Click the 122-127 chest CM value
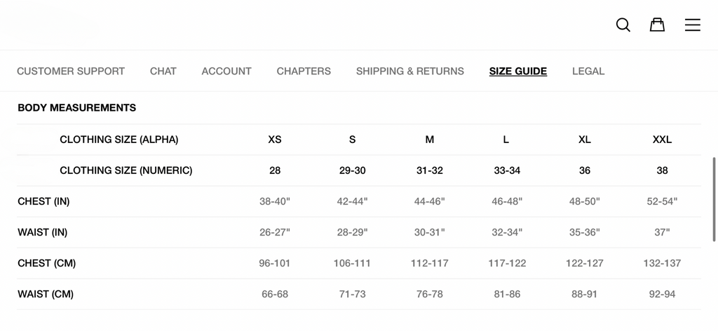This screenshot has height=331, width=718. (x=585, y=263)
